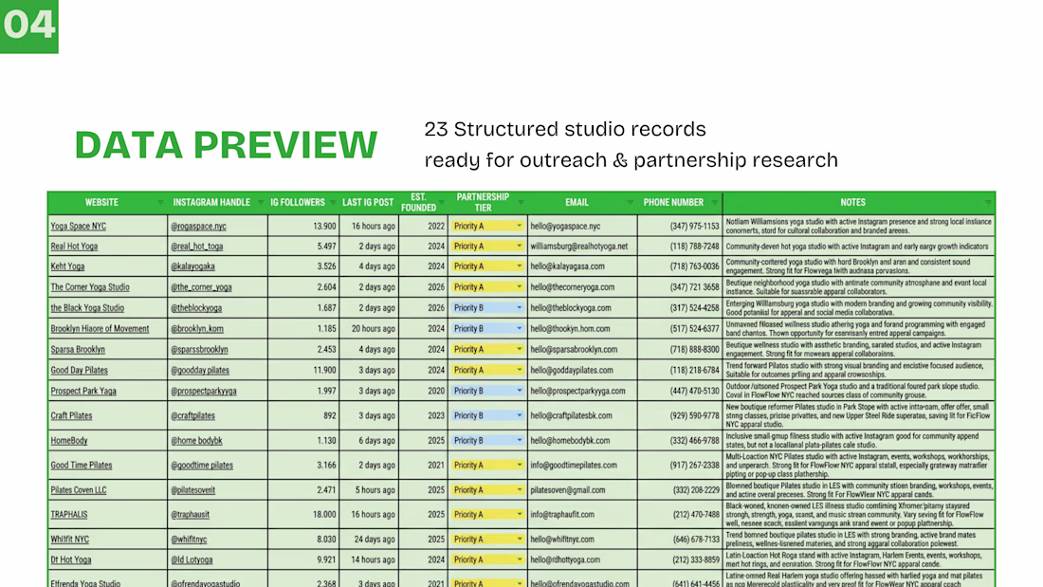Expand Priority dropdown for The Corner Yoga Studio

coord(520,286)
